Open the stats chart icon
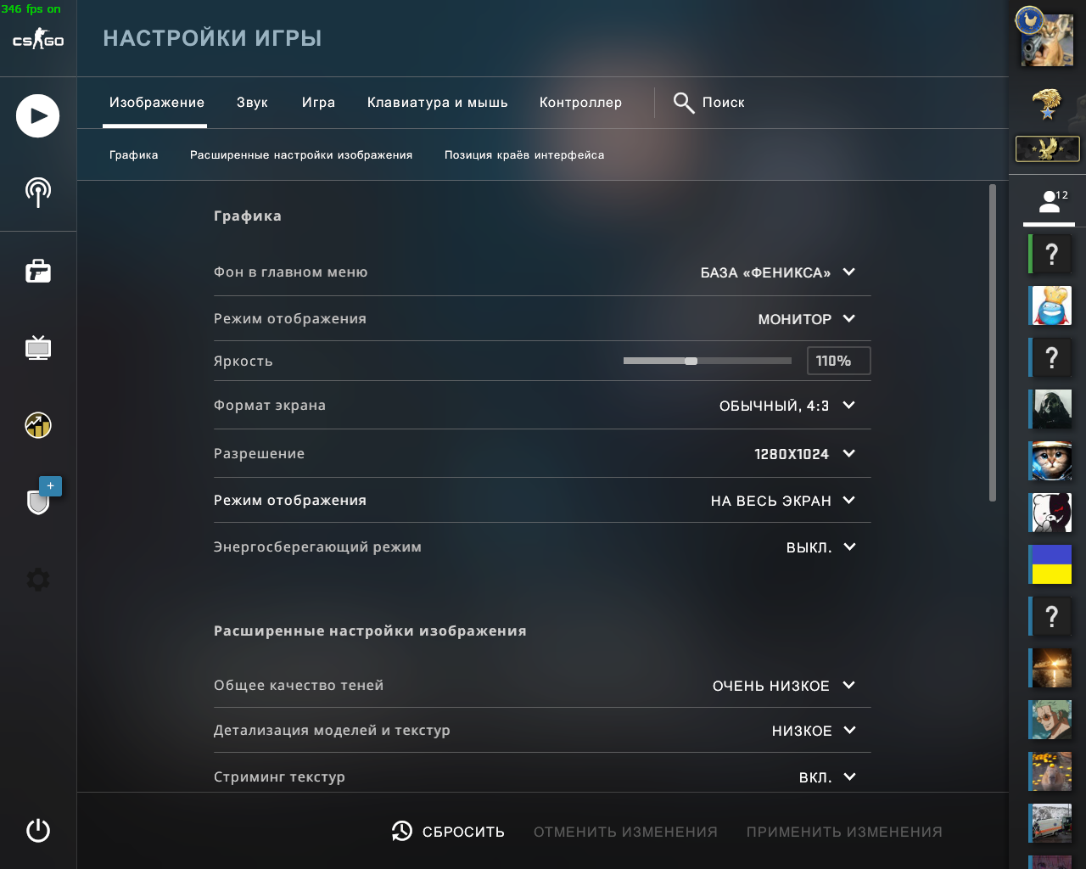The width and height of the screenshot is (1086, 869). click(37, 424)
